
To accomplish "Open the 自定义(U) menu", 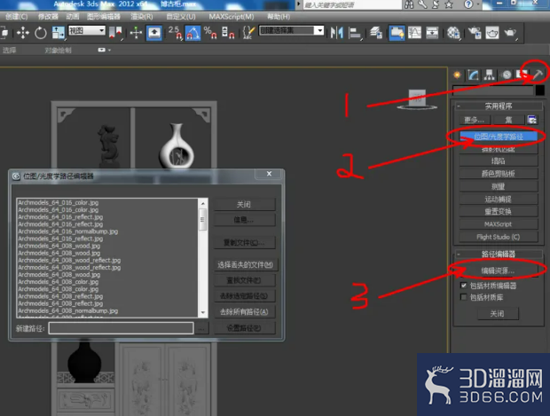I will pos(181,17).
